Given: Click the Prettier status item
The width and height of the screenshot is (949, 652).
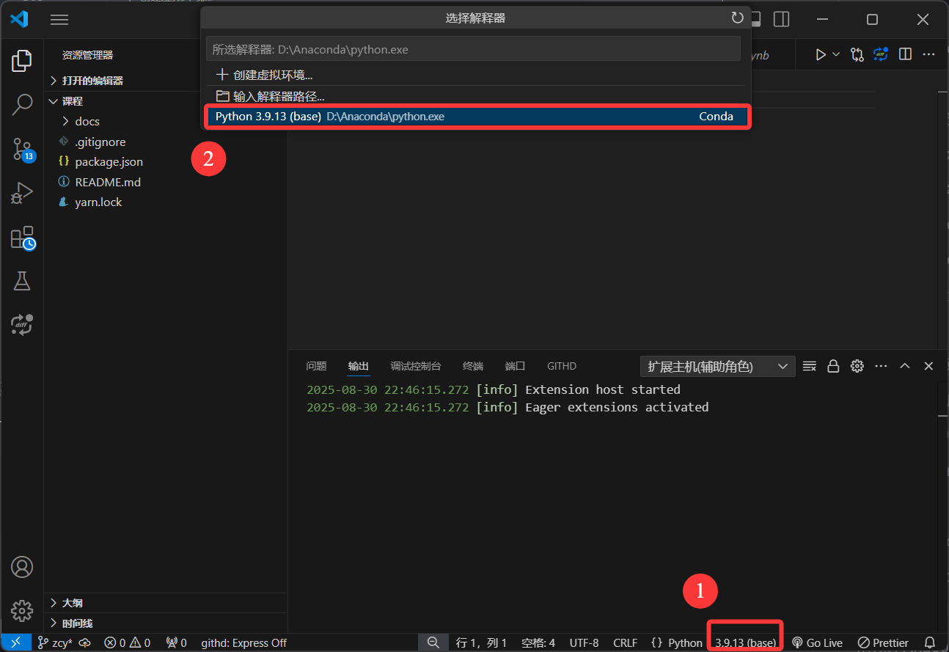Looking at the screenshot, I should 883,642.
